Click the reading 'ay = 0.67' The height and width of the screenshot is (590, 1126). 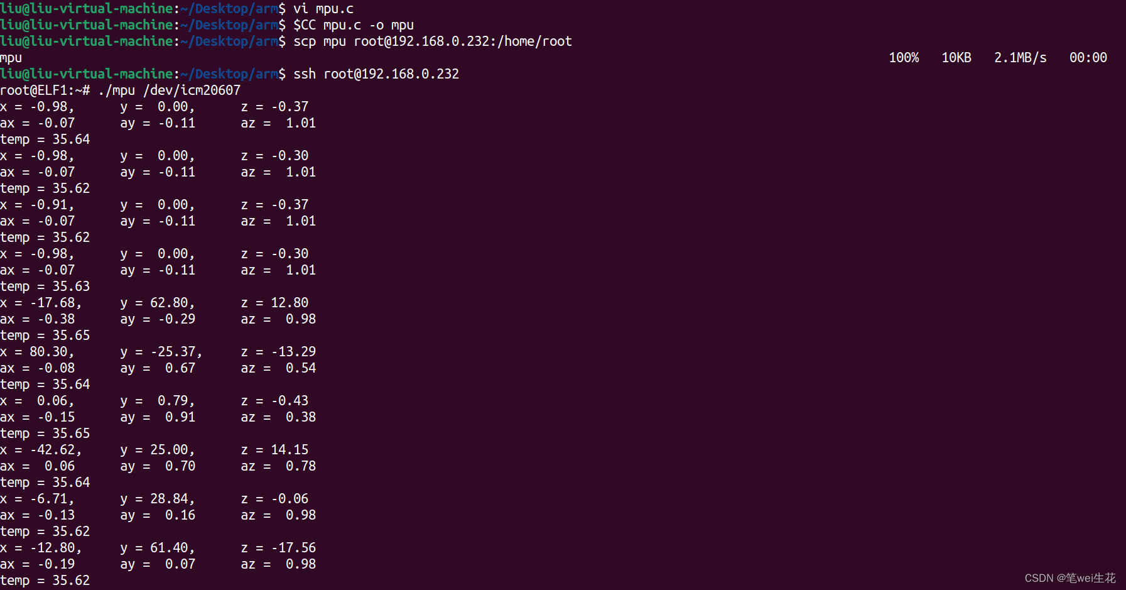158,368
